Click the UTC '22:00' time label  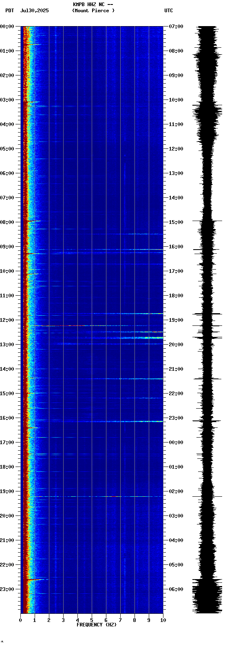(x=176, y=394)
